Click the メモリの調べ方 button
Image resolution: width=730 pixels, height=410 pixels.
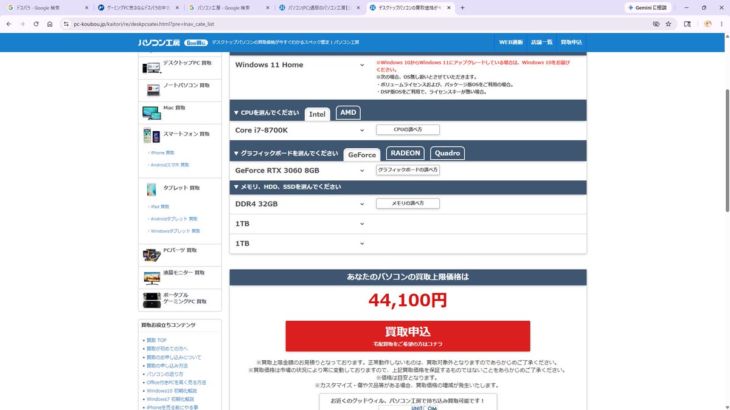(x=408, y=203)
